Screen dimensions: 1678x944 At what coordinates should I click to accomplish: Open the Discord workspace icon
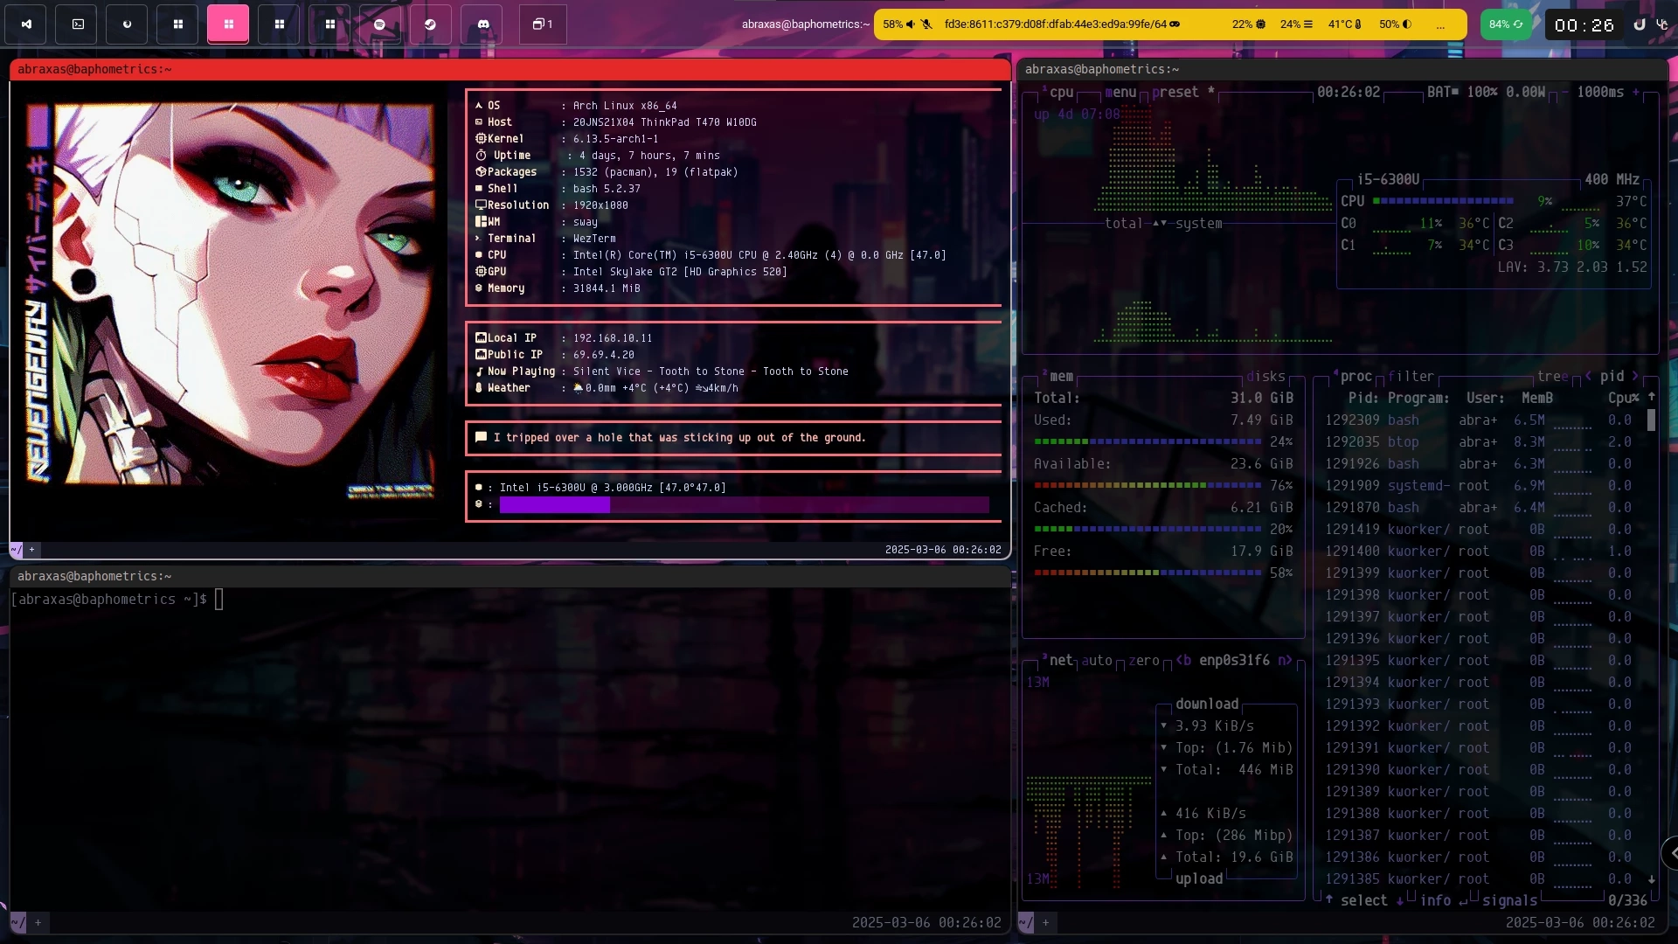(x=483, y=24)
